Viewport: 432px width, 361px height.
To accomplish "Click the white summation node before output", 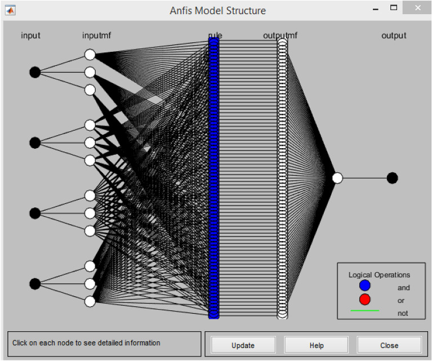I will 337,178.
